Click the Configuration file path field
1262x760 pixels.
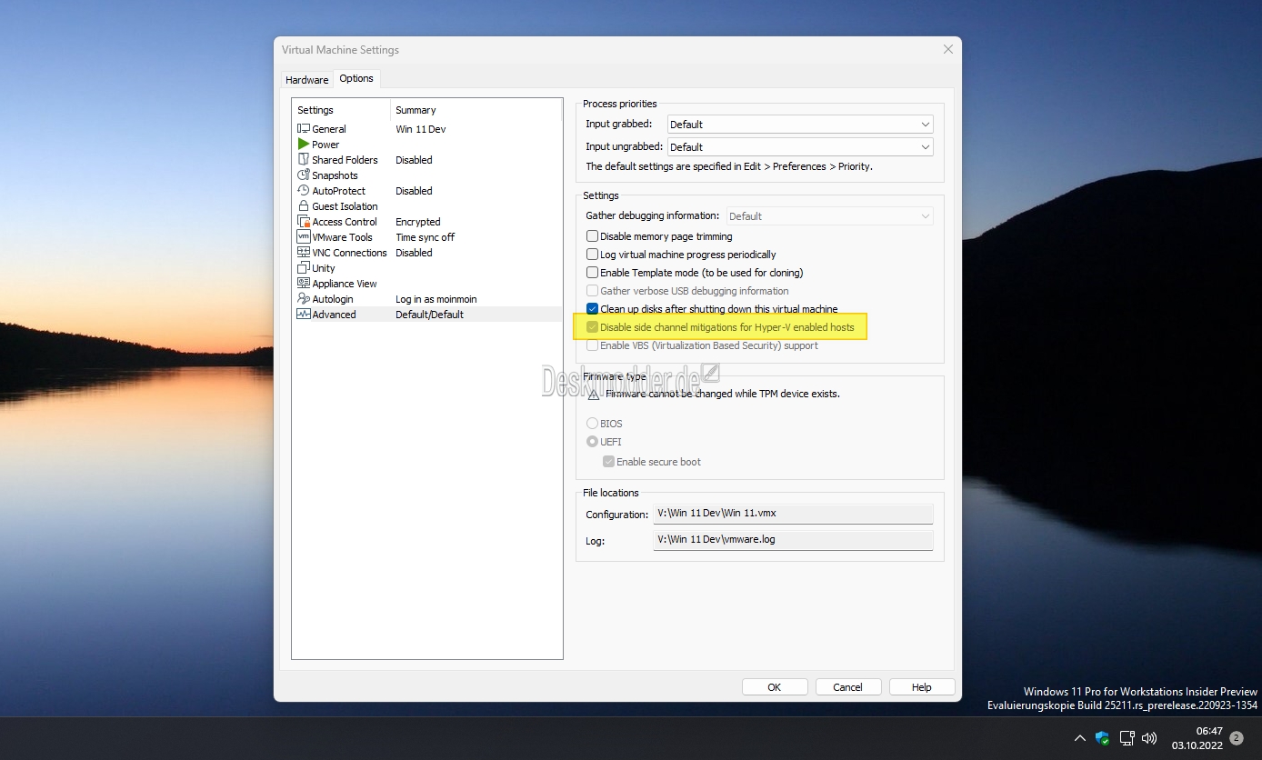[x=794, y=514]
